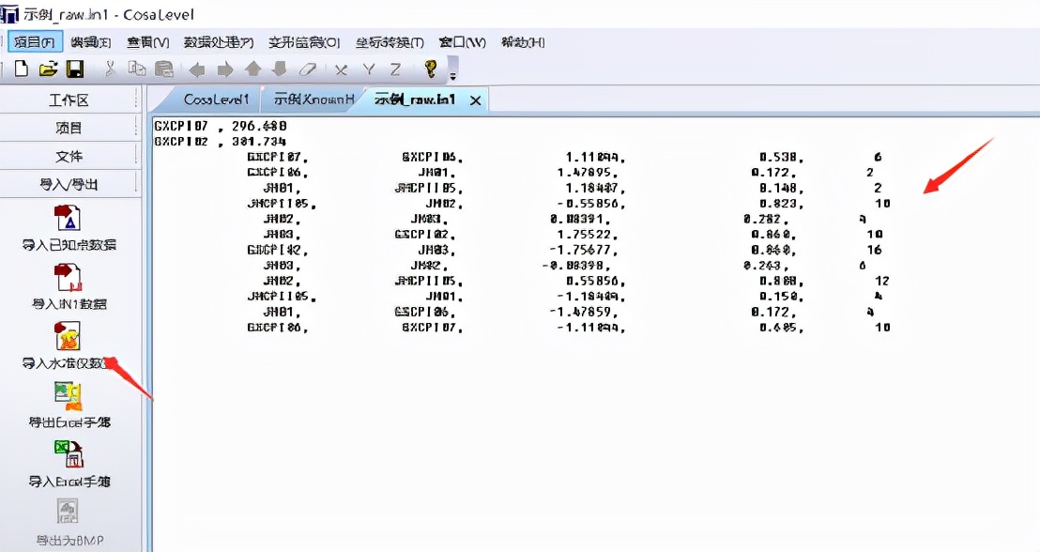Open the 查看(V) menu

pyautogui.click(x=148, y=42)
